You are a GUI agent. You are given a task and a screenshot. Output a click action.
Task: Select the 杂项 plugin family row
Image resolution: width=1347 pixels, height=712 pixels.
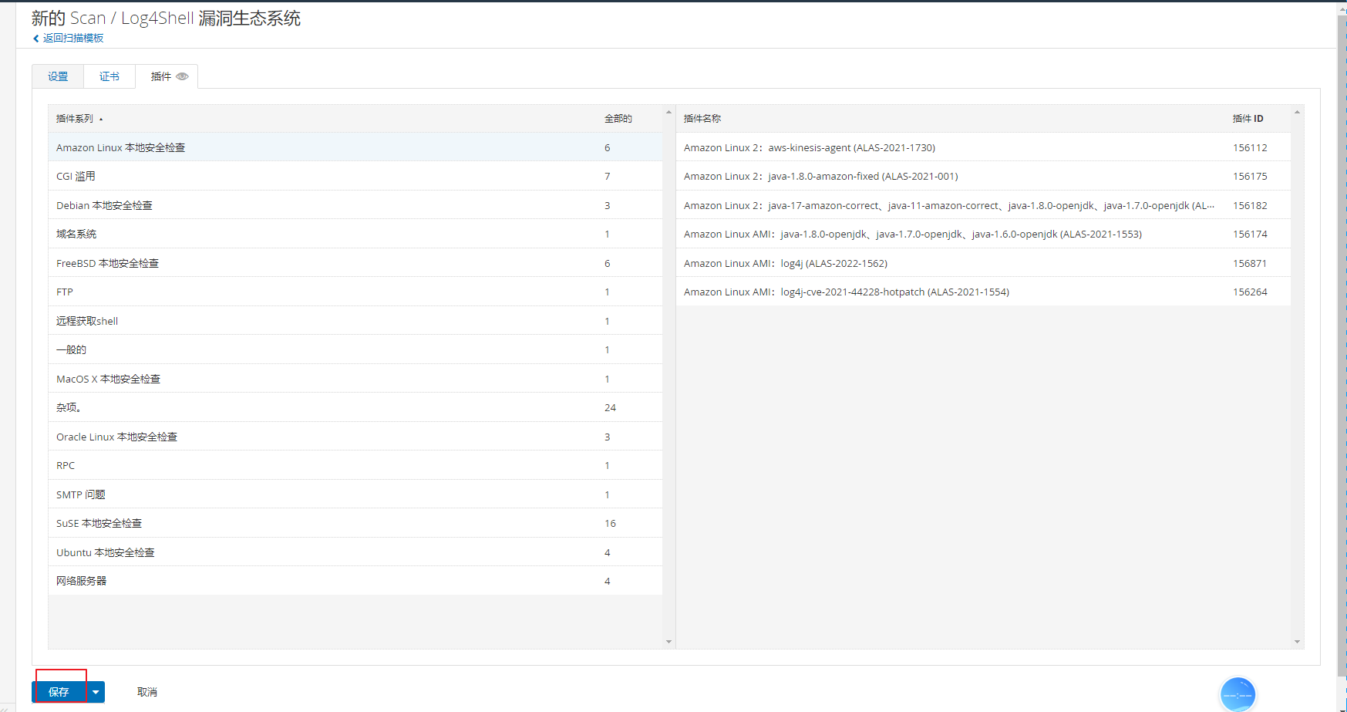pos(69,408)
